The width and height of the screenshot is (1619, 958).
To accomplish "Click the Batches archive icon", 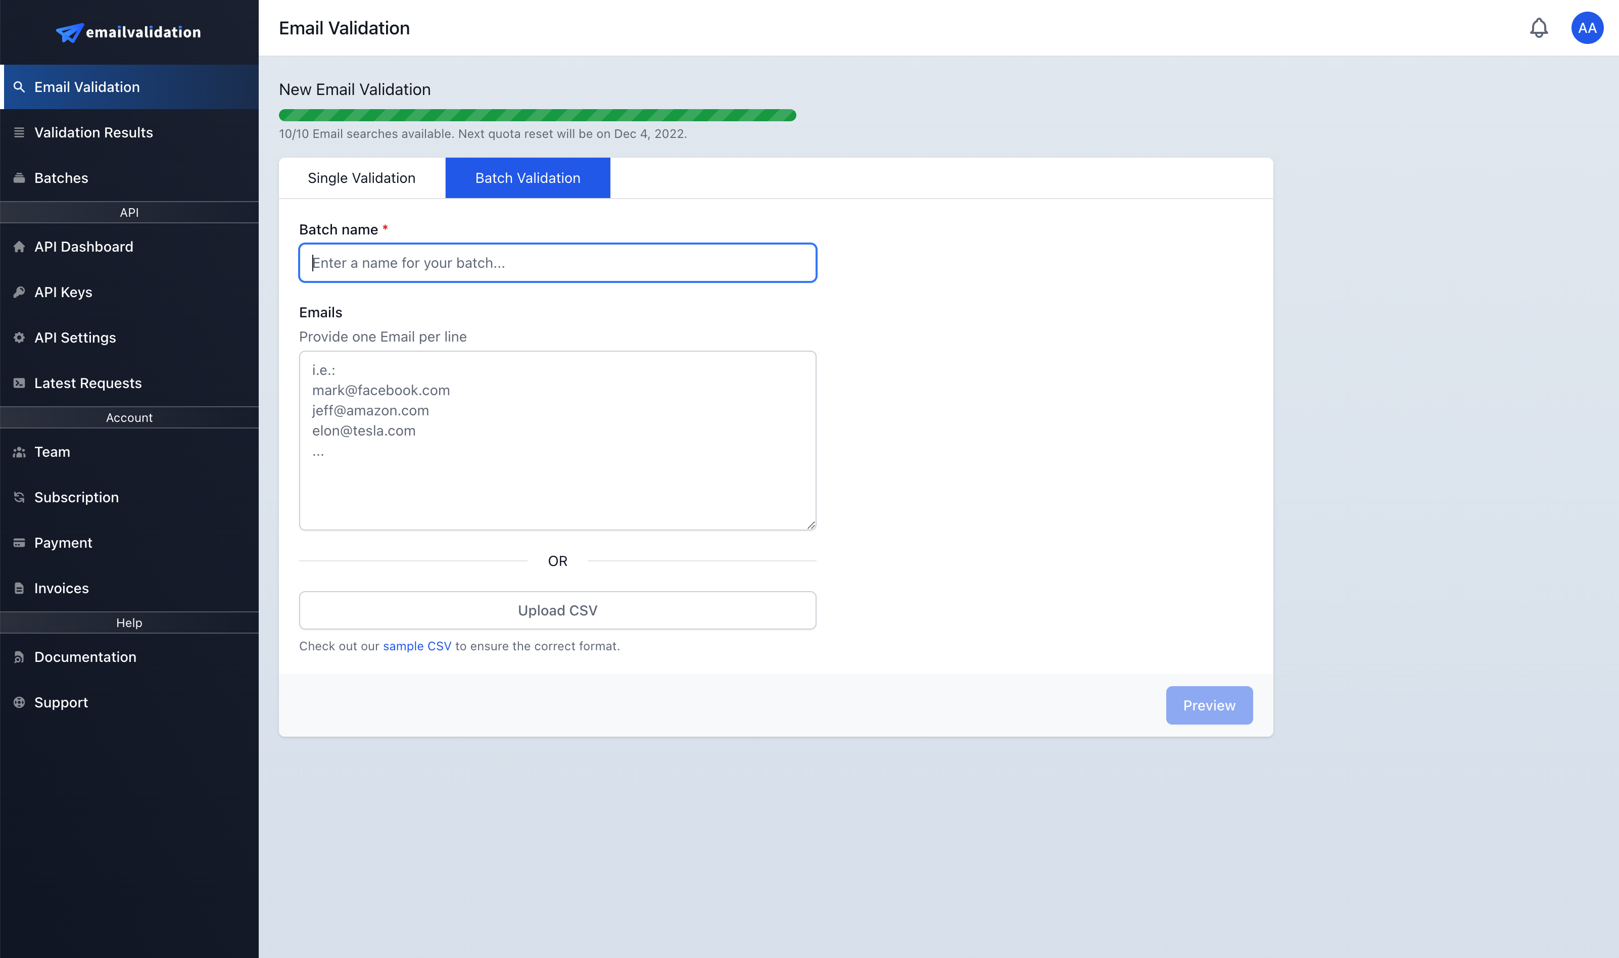I will point(19,177).
